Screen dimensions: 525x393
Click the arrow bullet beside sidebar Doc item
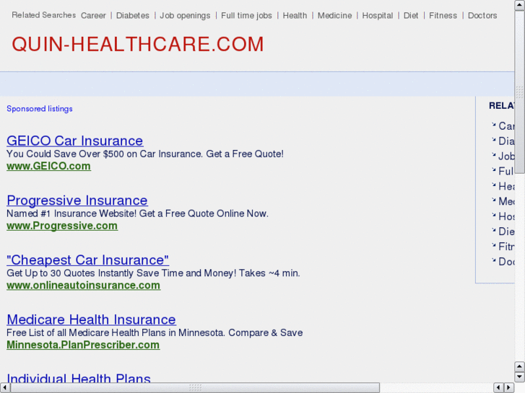[x=493, y=260]
